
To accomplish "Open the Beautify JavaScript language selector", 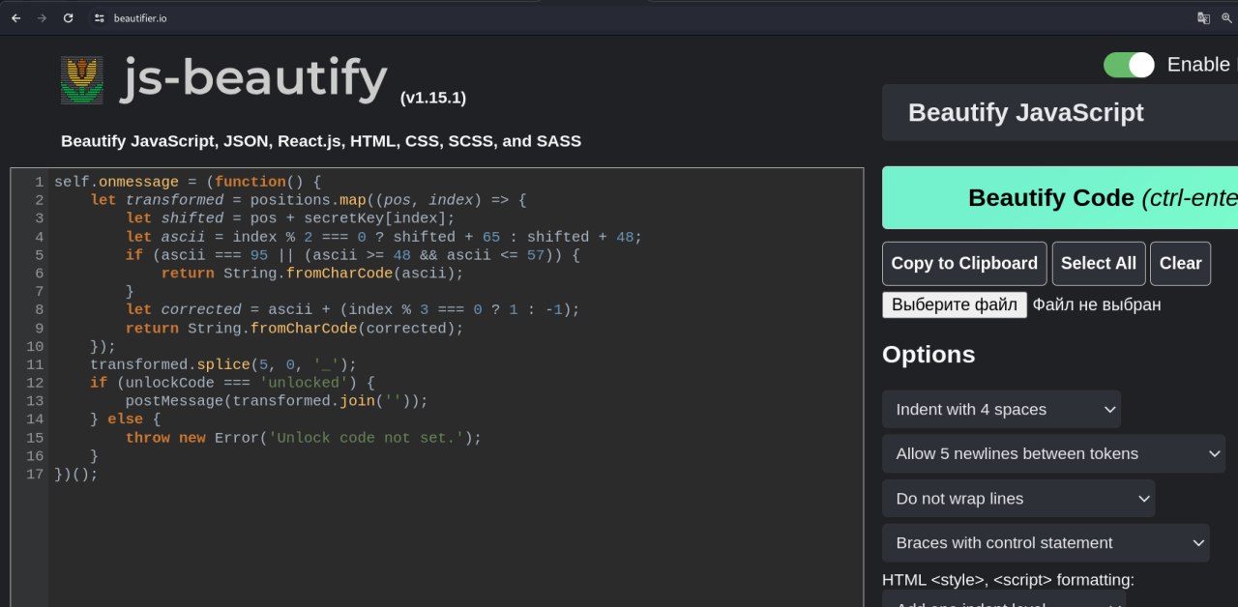I will (1060, 113).
